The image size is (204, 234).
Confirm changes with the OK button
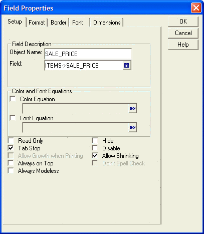click(x=183, y=22)
